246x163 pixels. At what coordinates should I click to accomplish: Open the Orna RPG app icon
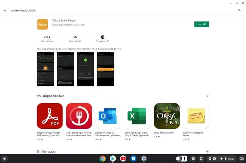point(167,116)
